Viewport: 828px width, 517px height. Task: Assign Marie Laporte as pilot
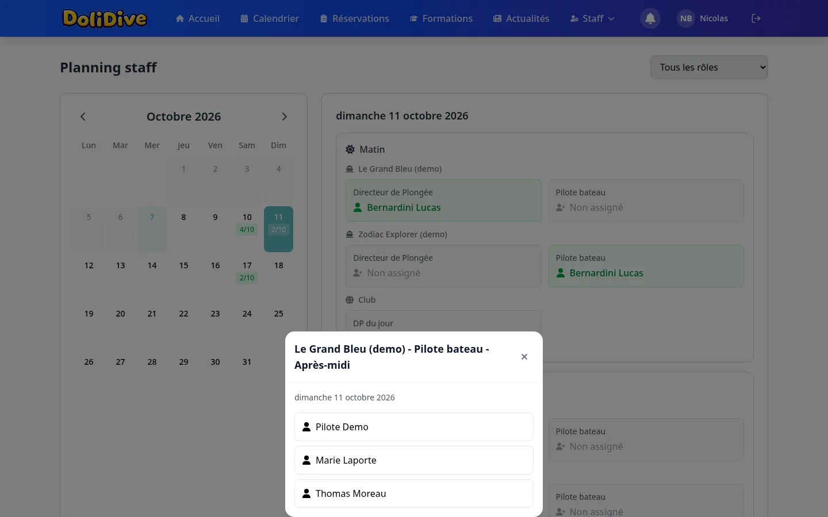(x=414, y=460)
